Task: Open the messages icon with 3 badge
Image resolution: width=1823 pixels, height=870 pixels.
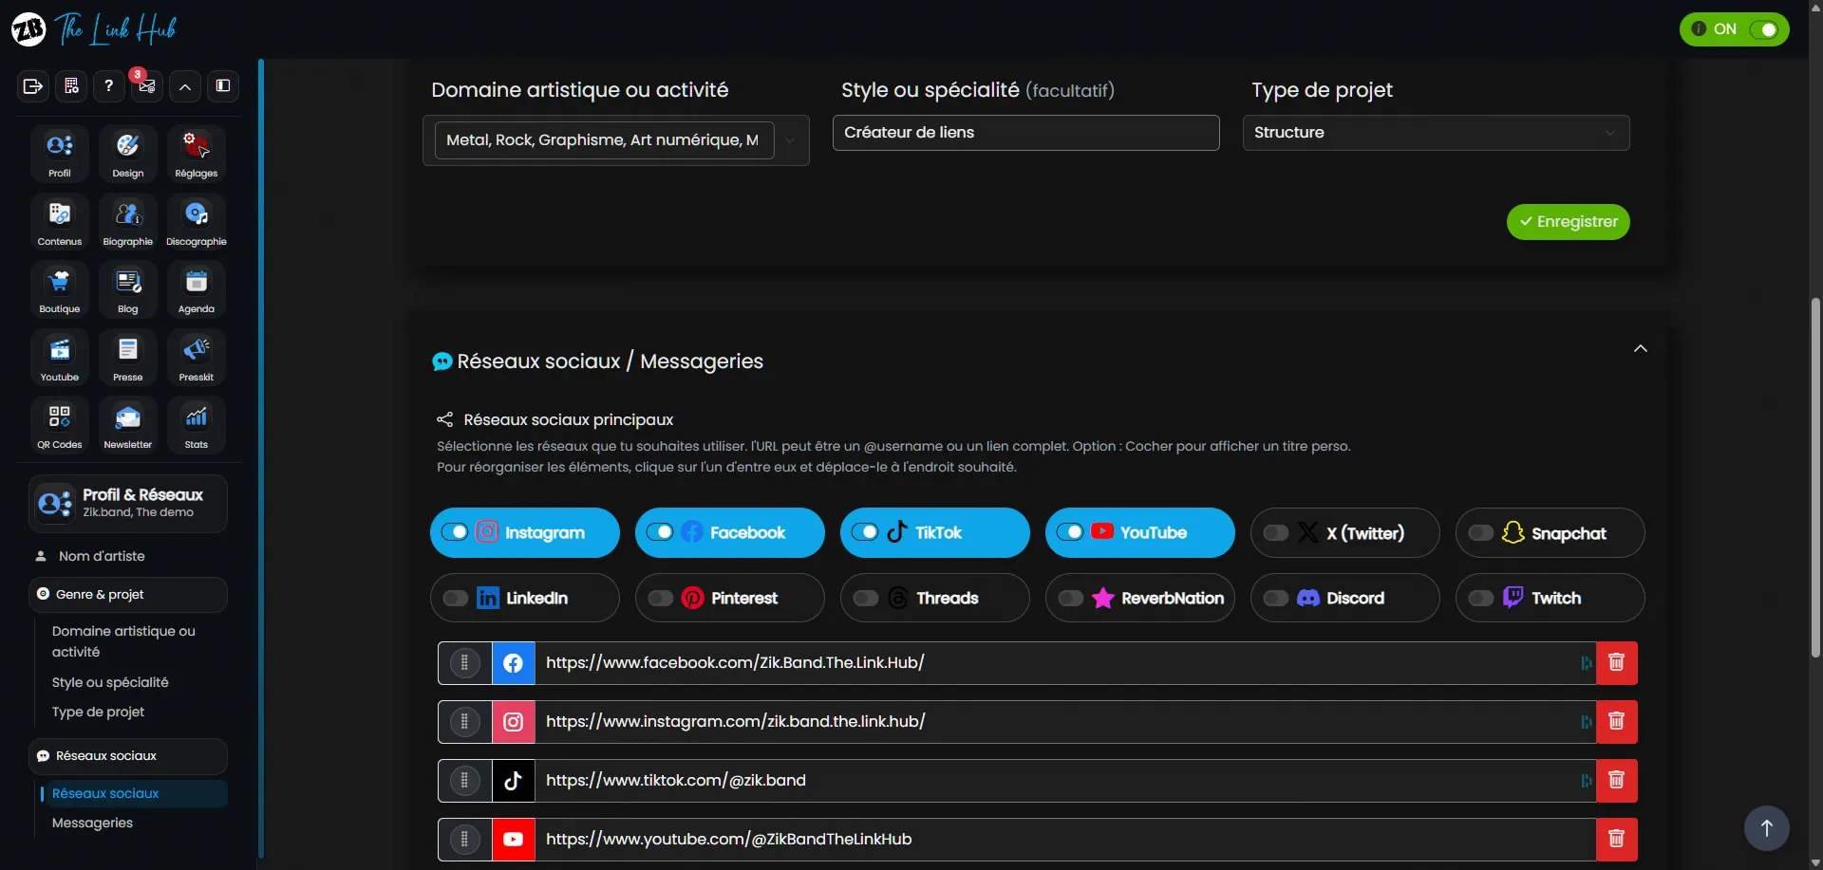Action: pyautogui.click(x=147, y=86)
